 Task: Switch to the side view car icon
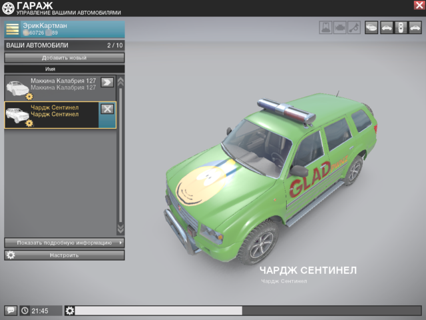386,28
